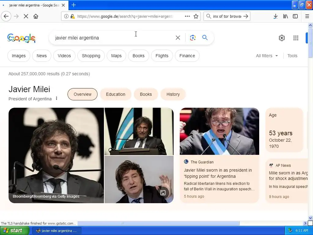Click the padlock warning icon in address bar
Viewport: 313px width, 235px height.
(x=73, y=16)
